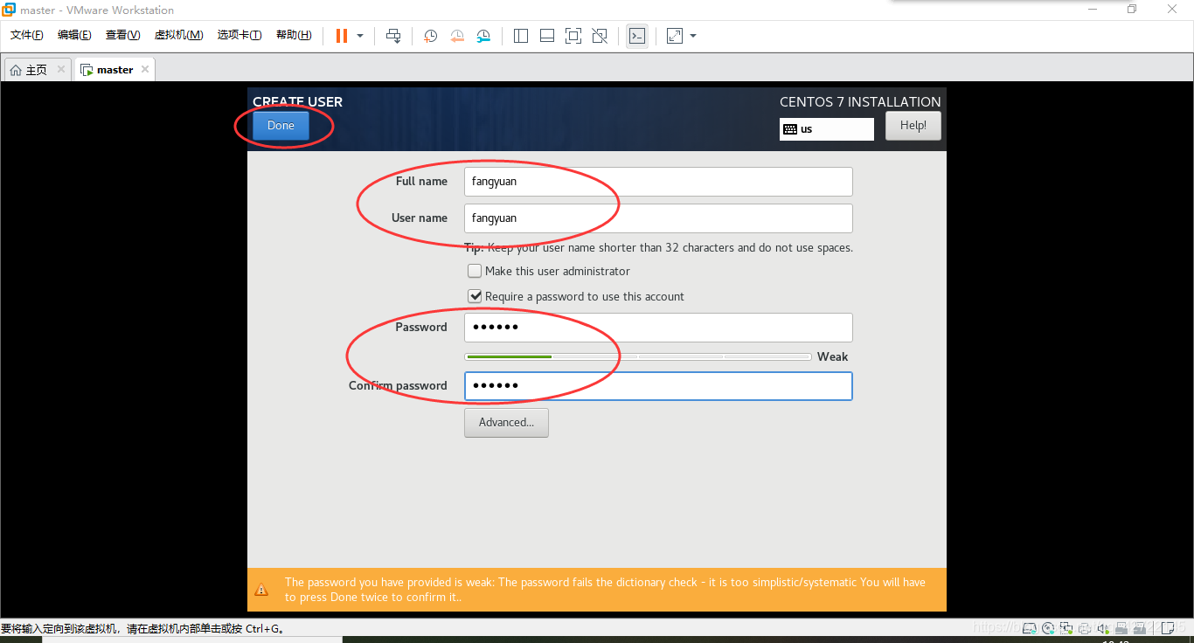Minimize the VMware Workstation window

click(1093, 9)
